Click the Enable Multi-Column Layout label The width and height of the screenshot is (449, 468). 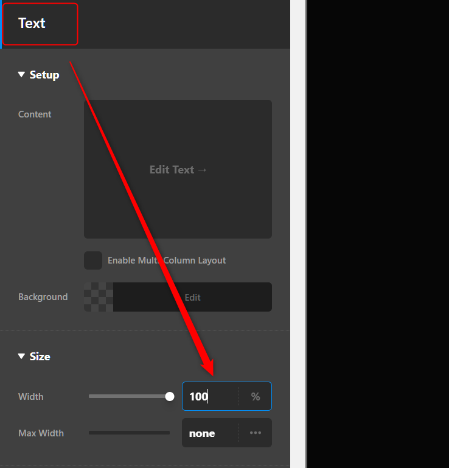point(167,260)
